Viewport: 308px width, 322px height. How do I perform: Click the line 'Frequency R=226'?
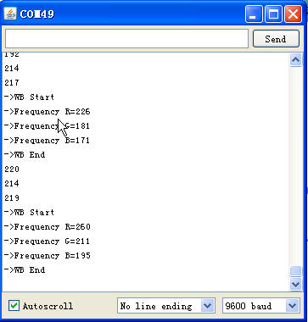pyautogui.click(x=47, y=112)
